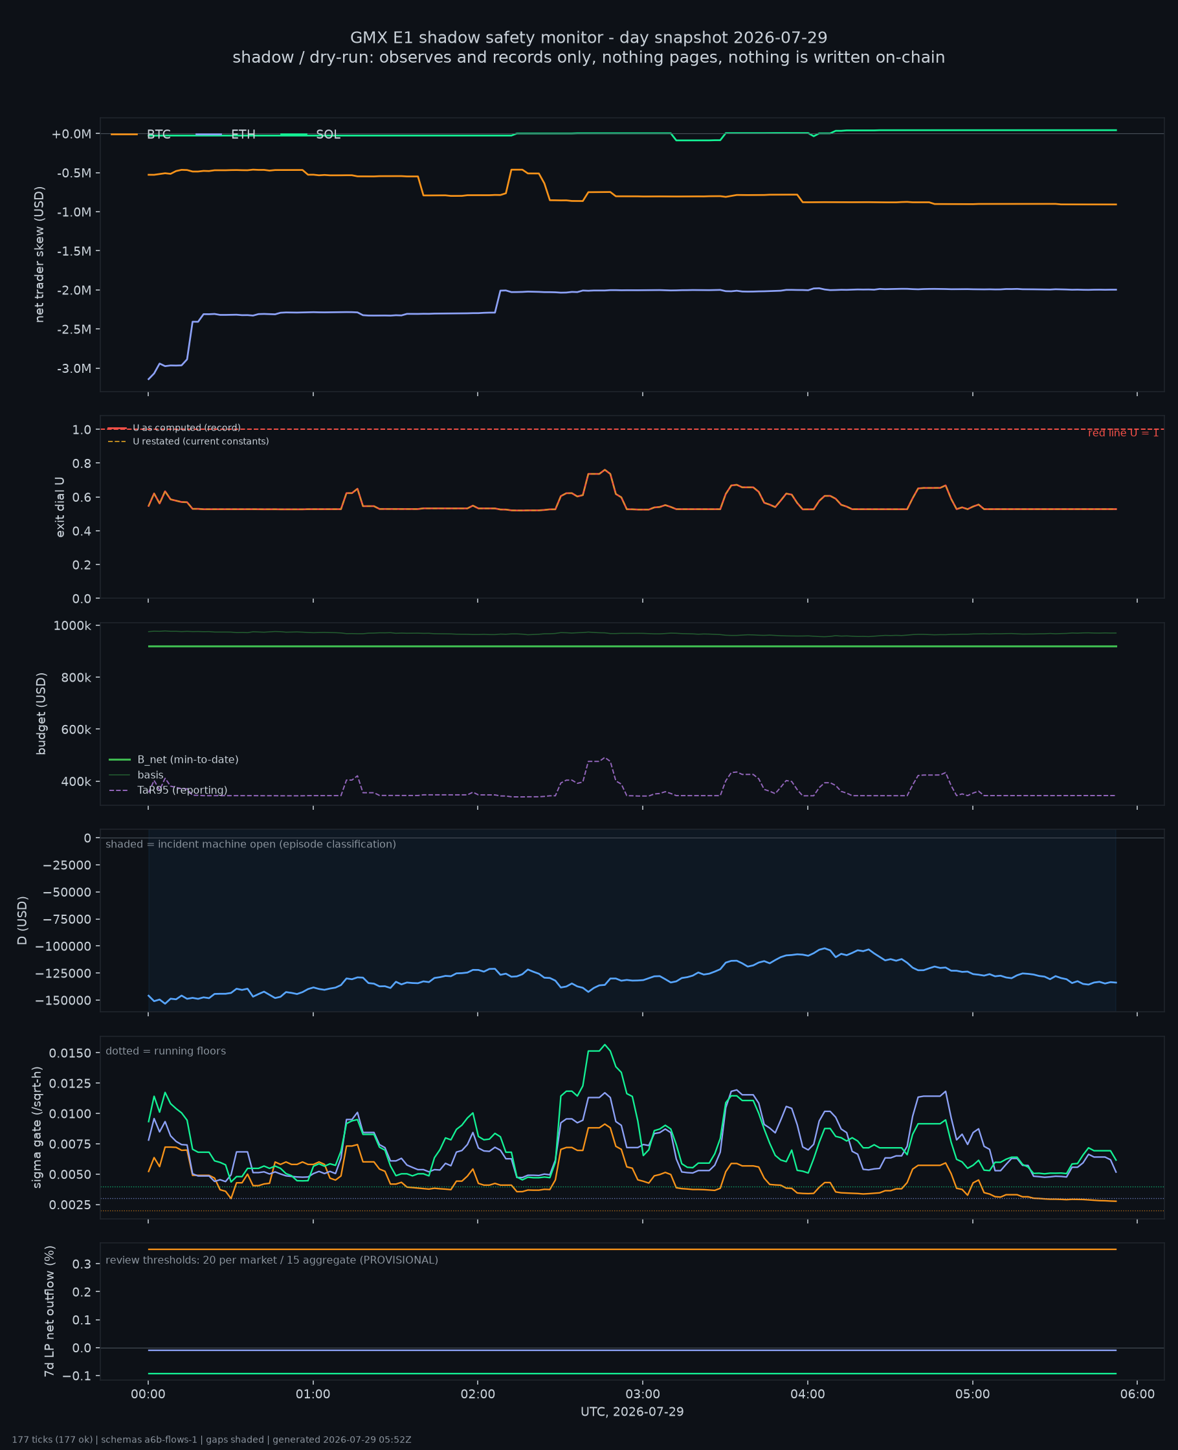
Task: Click the 'review thresholds' PROVISIONAL annotation
Action: (272, 1260)
